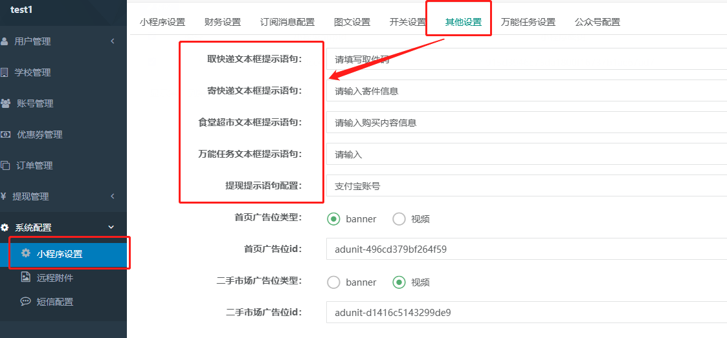Select 视频 for 二手市场广告位类型
This screenshot has width=727, height=338.
click(x=399, y=282)
